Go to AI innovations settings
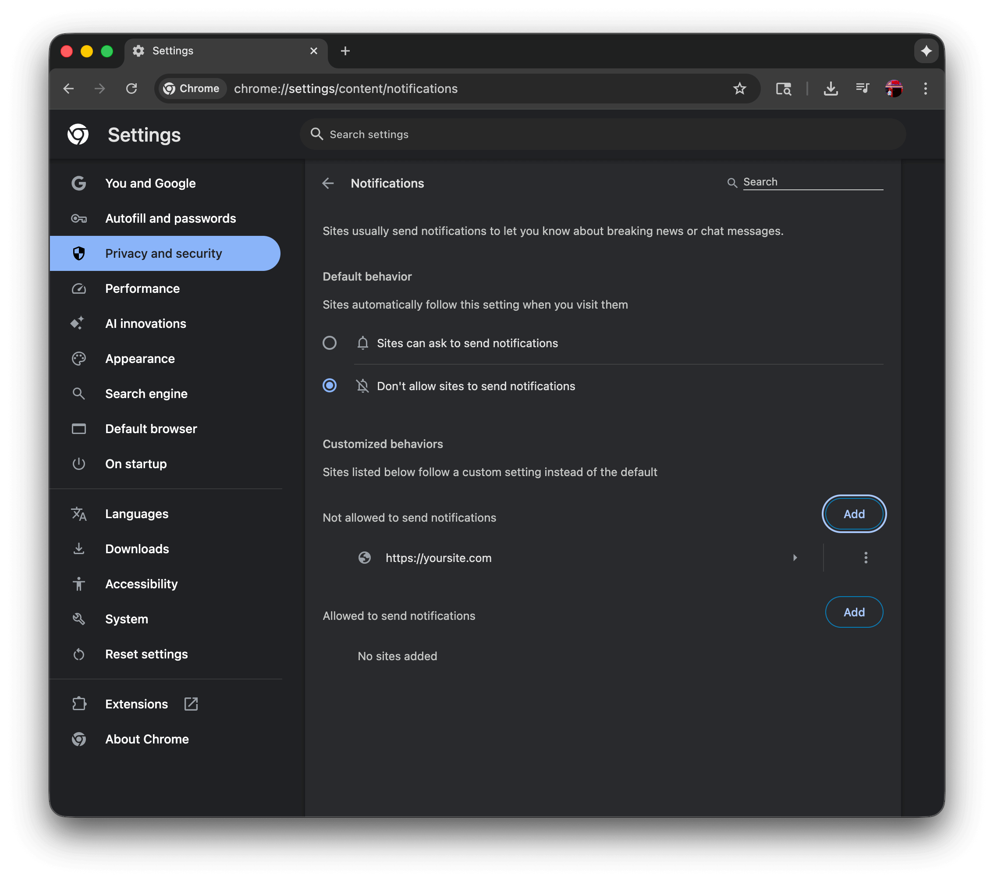 pyautogui.click(x=146, y=324)
